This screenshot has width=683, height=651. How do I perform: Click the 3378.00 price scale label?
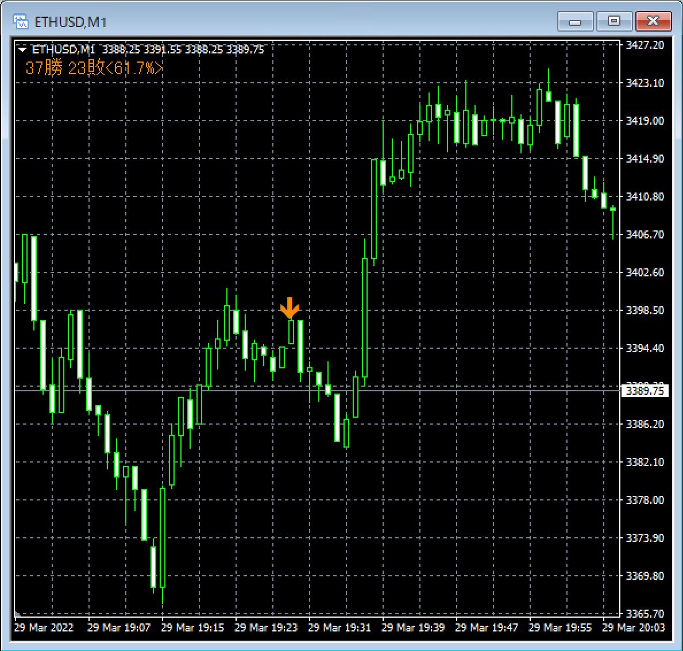(645, 500)
